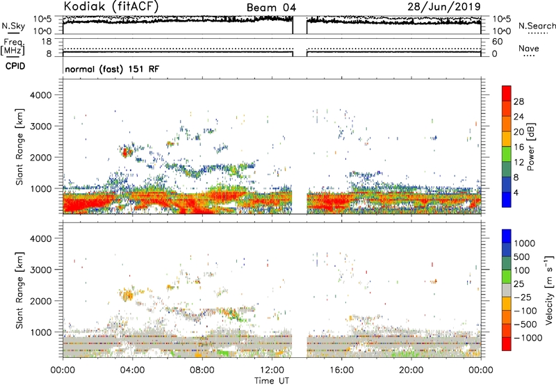Screen dimensions: 556x385
Task: Click the '12:00' time axis tick
Action: pyautogui.click(x=272, y=370)
